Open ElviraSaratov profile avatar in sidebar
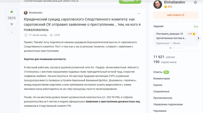Screen dimensions: 203x113 [x=158, y=5]
